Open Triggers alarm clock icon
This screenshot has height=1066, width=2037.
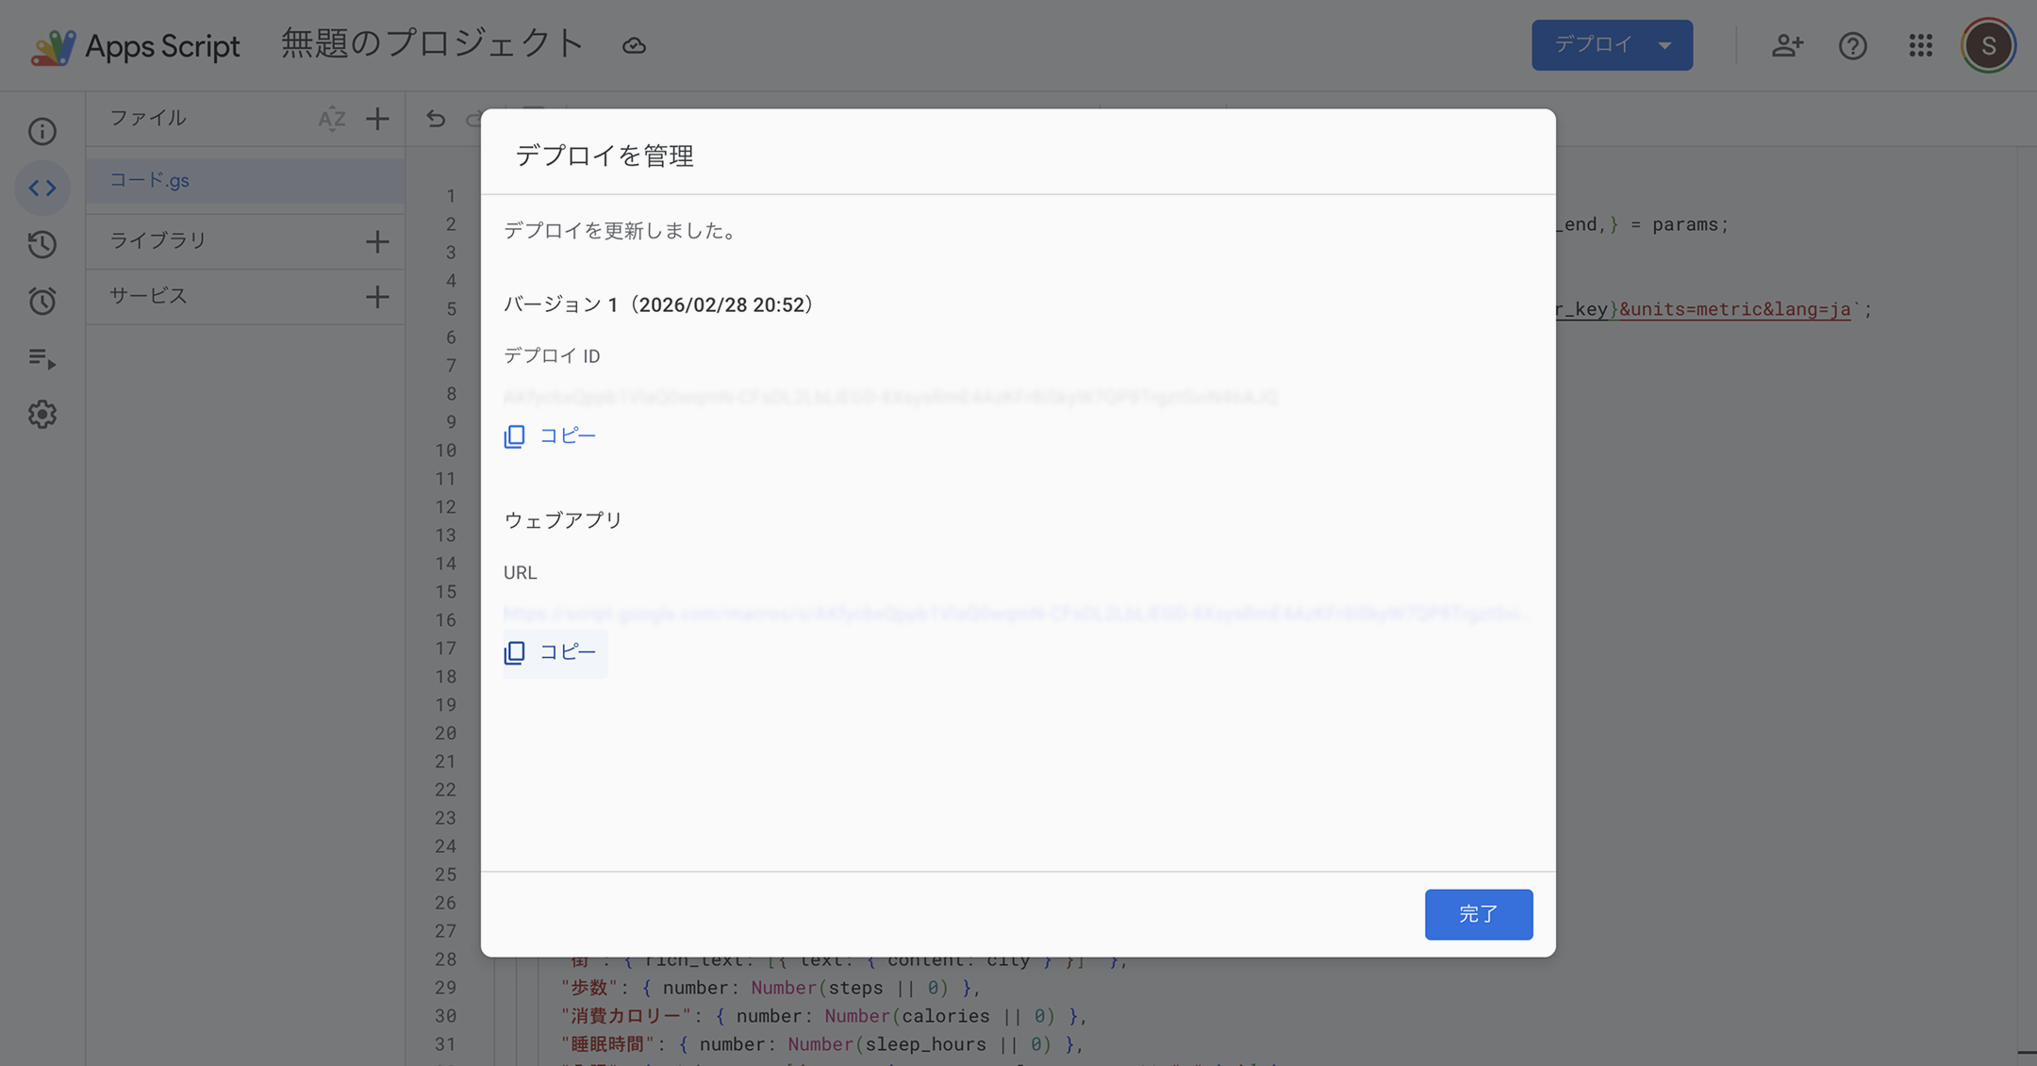(x=42, y=301)
